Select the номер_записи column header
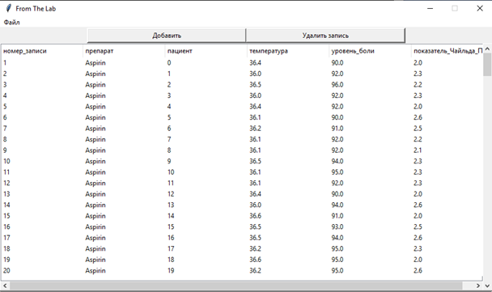The image size is (492, 292). coord(42,51)
